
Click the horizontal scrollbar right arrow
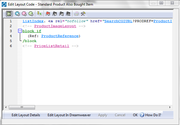click(x=169, y=107)
